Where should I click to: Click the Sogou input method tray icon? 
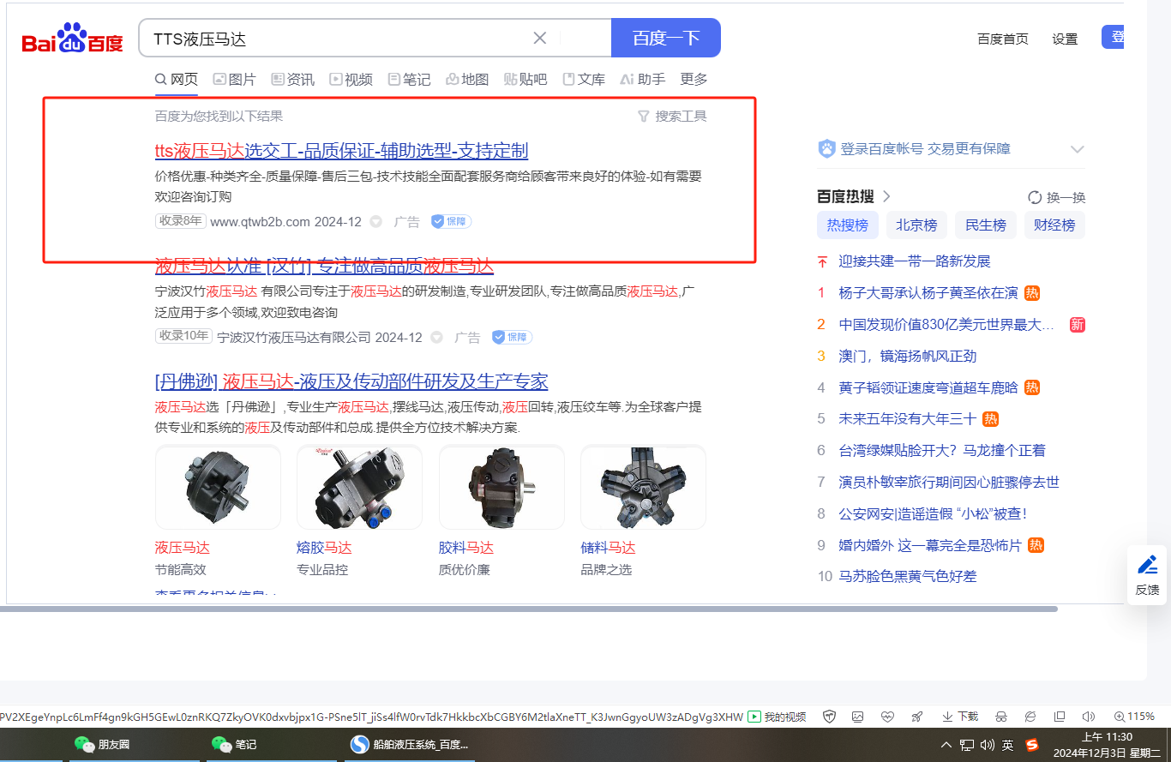pyautogui.click(x=1032, y=744)
